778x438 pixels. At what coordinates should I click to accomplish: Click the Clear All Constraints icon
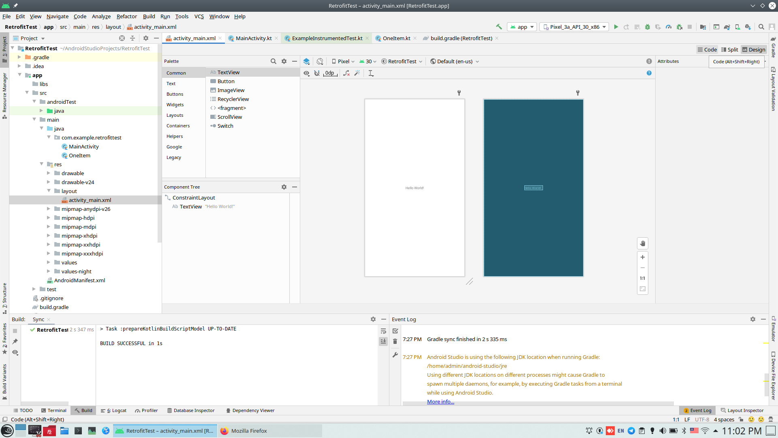346,73
